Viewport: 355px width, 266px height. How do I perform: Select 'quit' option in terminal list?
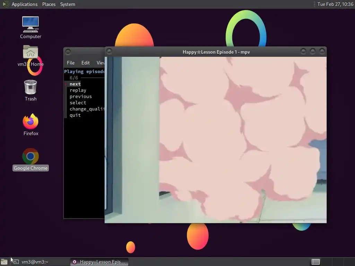[75, 115]
